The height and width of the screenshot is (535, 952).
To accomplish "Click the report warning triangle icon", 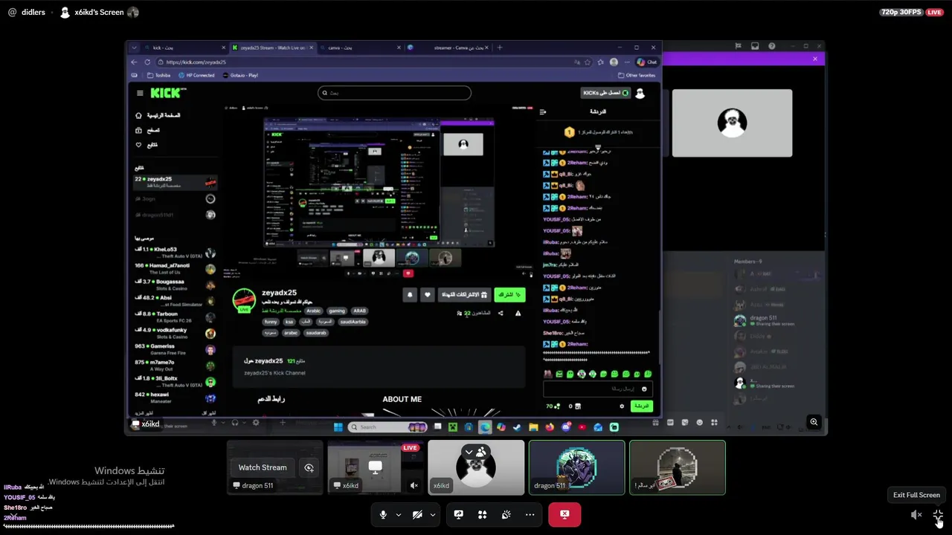I will tap(518, 314).
